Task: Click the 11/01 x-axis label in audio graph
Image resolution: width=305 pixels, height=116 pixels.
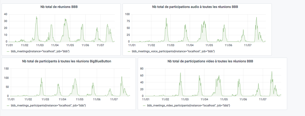Action: tap(132, 45)
